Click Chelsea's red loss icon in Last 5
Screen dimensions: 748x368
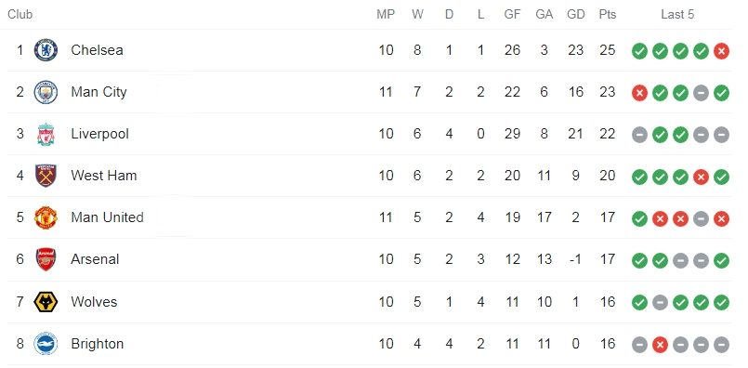721,50
